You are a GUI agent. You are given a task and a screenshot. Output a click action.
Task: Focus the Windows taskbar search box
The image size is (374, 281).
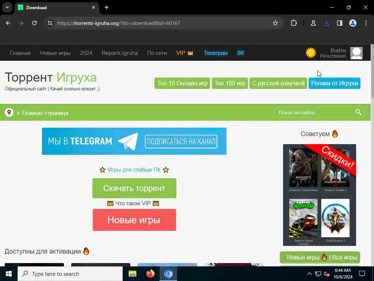70,274
